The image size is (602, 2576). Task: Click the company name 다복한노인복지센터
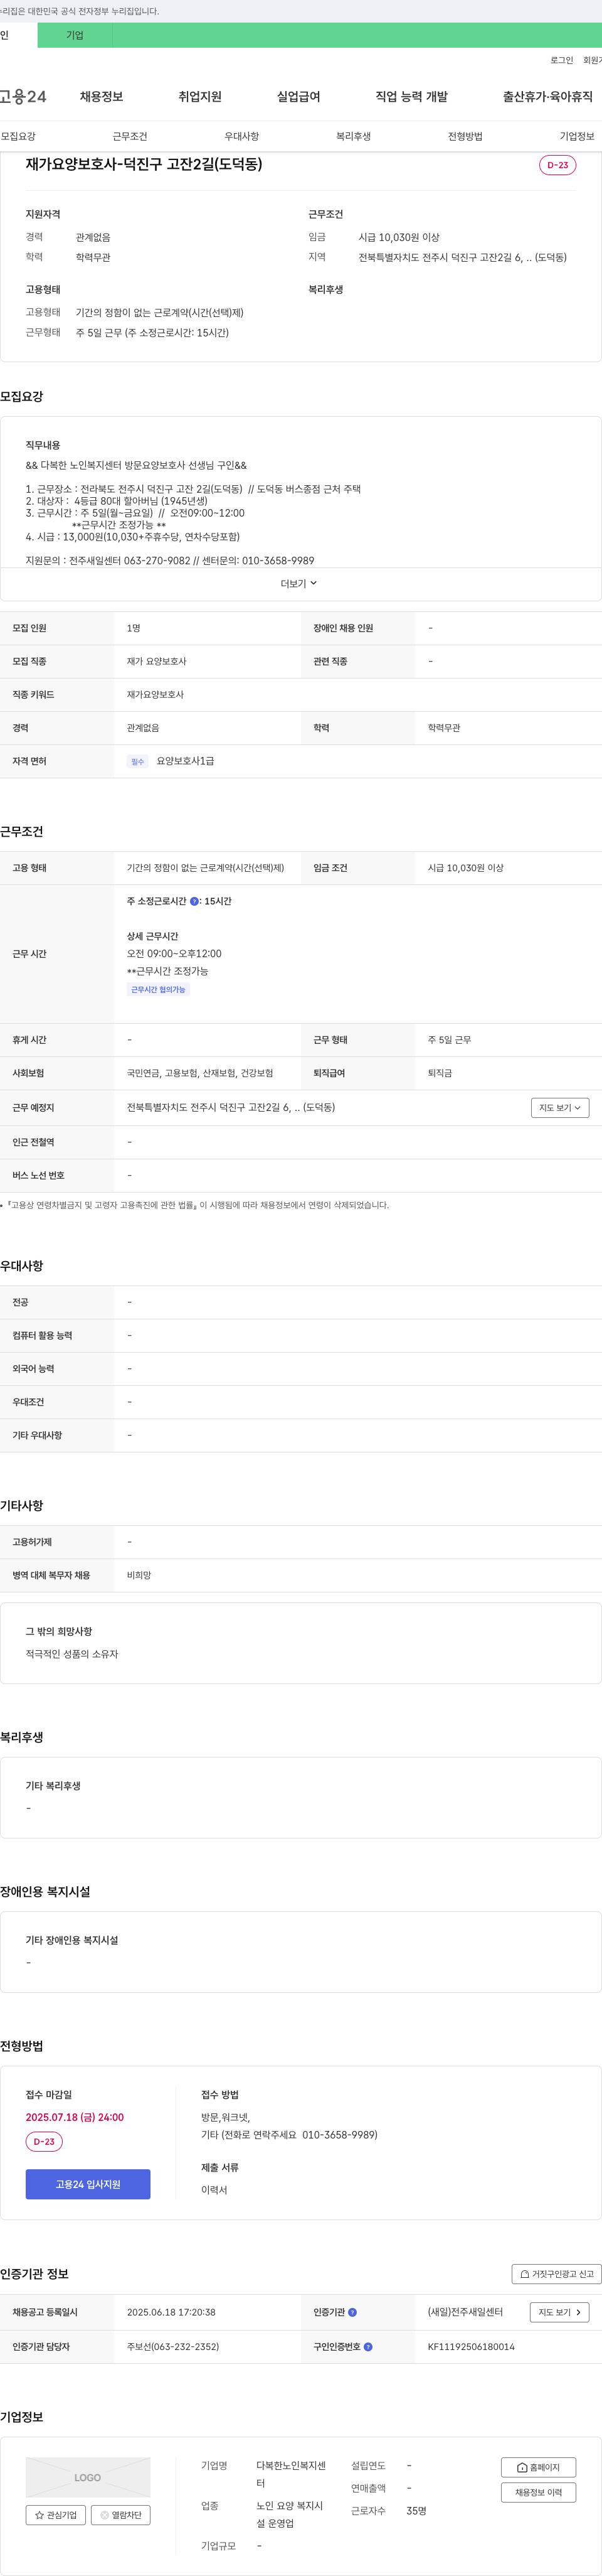coord(292,2474)
